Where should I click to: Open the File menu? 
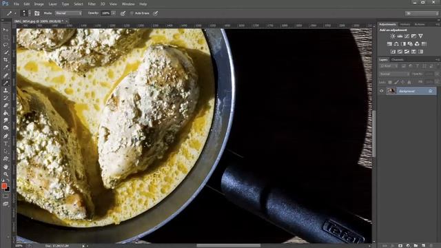coord(17,4)
